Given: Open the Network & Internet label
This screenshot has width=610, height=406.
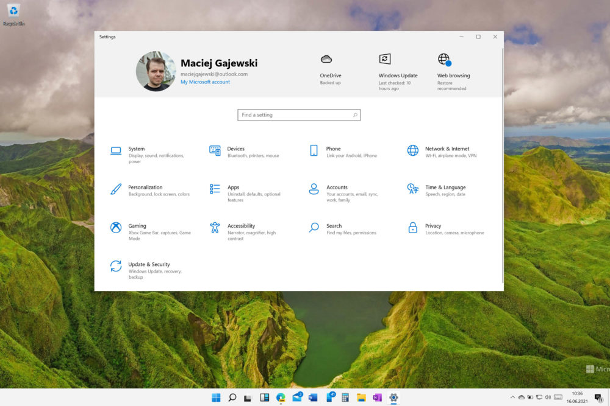Looking at the screenshot, I should pyautogui.click(x=447, y=149).
